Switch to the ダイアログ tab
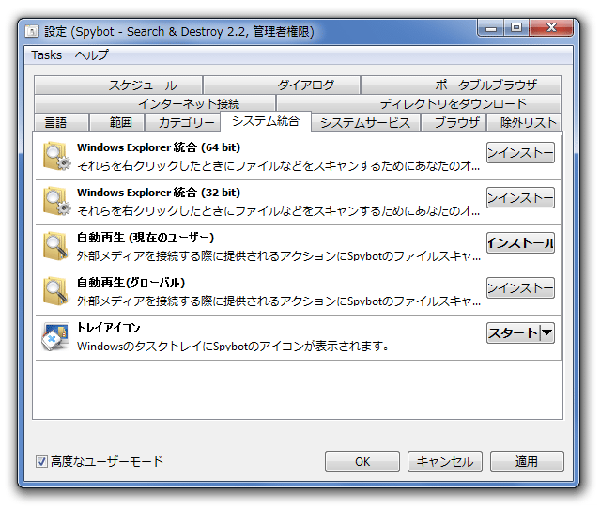 point(282,85)
